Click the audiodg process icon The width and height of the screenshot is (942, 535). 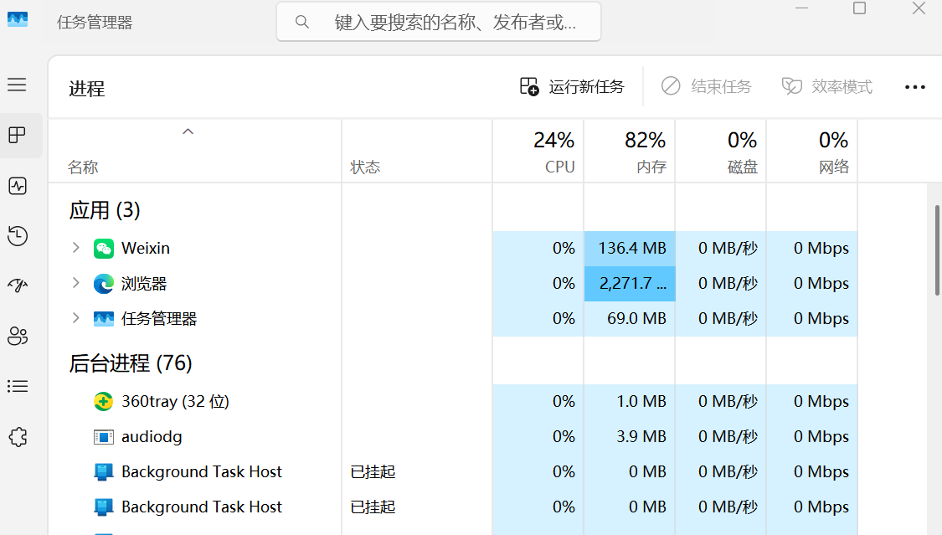[103, 436]
